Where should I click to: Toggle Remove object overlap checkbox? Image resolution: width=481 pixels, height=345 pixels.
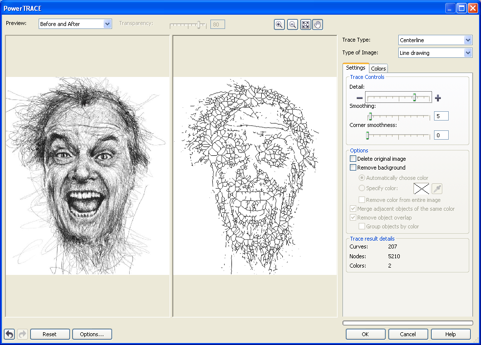coord(353,218)
